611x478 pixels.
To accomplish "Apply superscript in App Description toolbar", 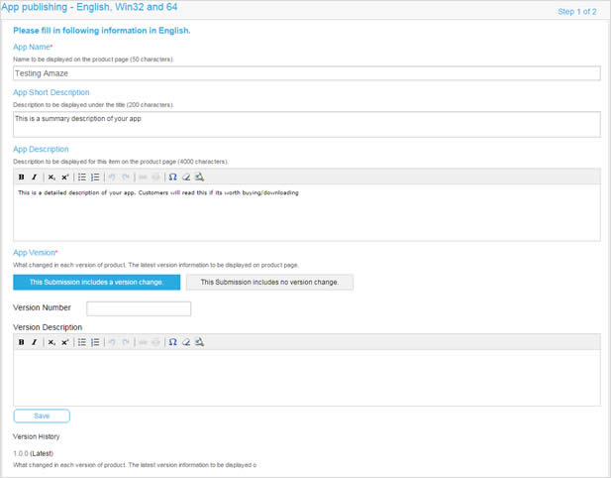I will 64,178.
